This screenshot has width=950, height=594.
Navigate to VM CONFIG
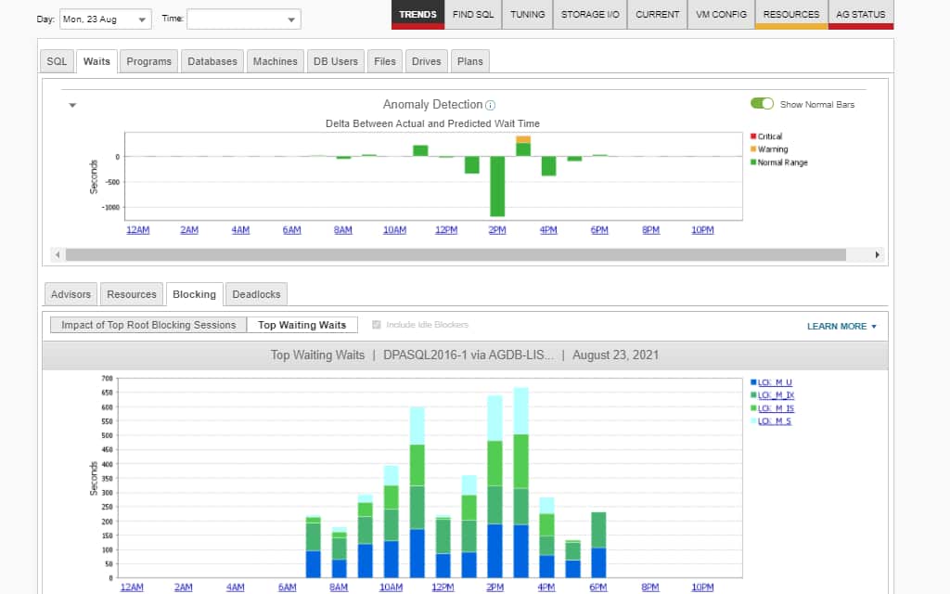click(721, 15)
